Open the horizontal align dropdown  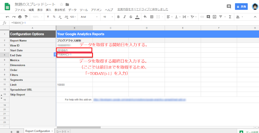click(x=169, y=17)
